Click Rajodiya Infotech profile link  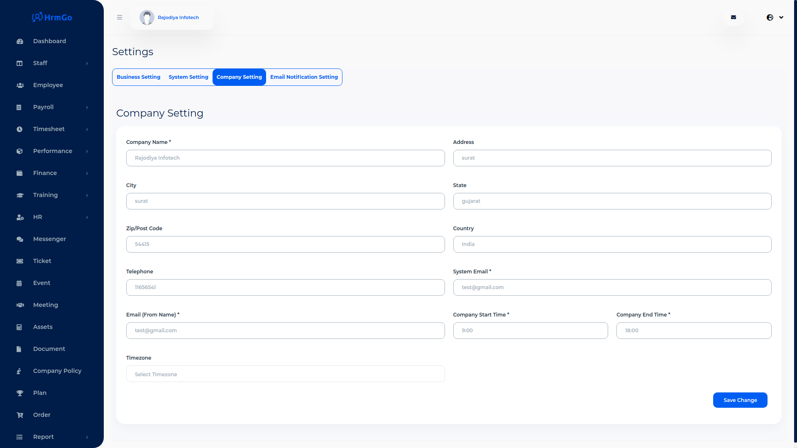point(178,17)
